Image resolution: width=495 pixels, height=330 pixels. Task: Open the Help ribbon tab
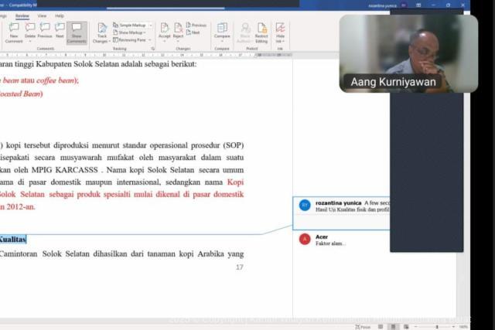click(60, 15)
